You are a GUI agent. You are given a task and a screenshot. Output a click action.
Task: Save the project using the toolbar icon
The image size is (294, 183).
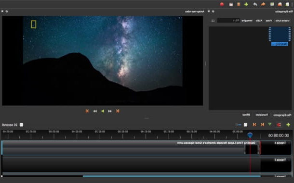click(x=272, y=4)
